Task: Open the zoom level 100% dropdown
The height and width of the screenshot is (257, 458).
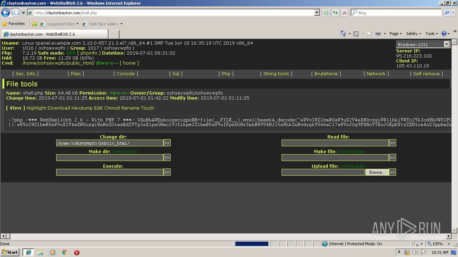Action: click(x=449, y=244)
